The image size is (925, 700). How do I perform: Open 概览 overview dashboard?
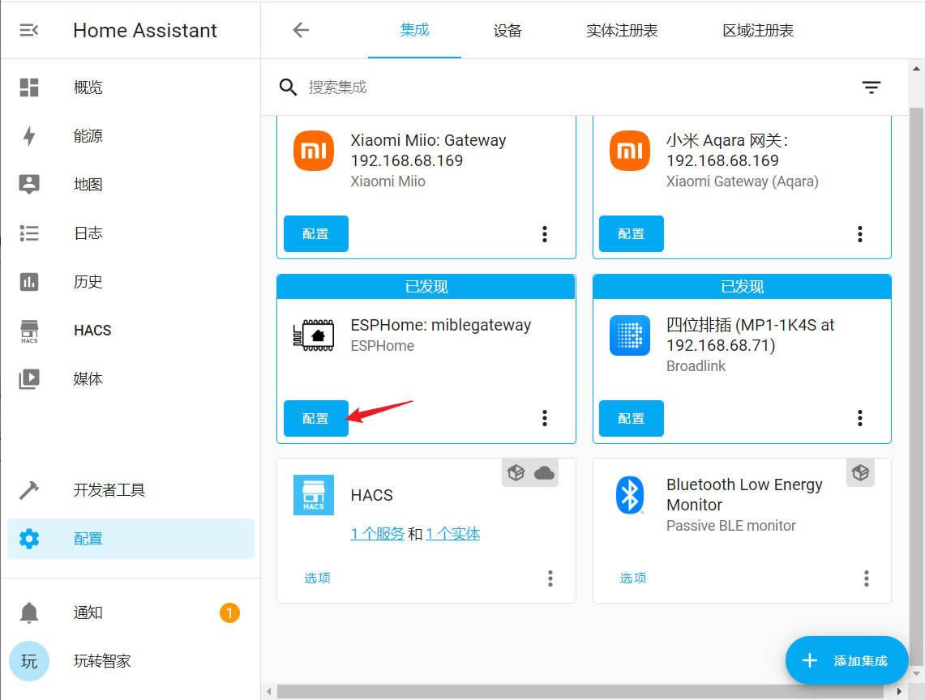131,87
